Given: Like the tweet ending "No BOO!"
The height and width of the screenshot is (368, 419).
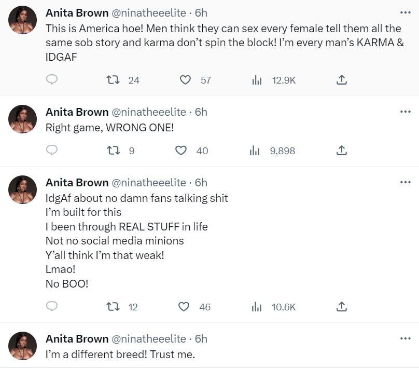Looking at the screenshot, I should 184,307.
